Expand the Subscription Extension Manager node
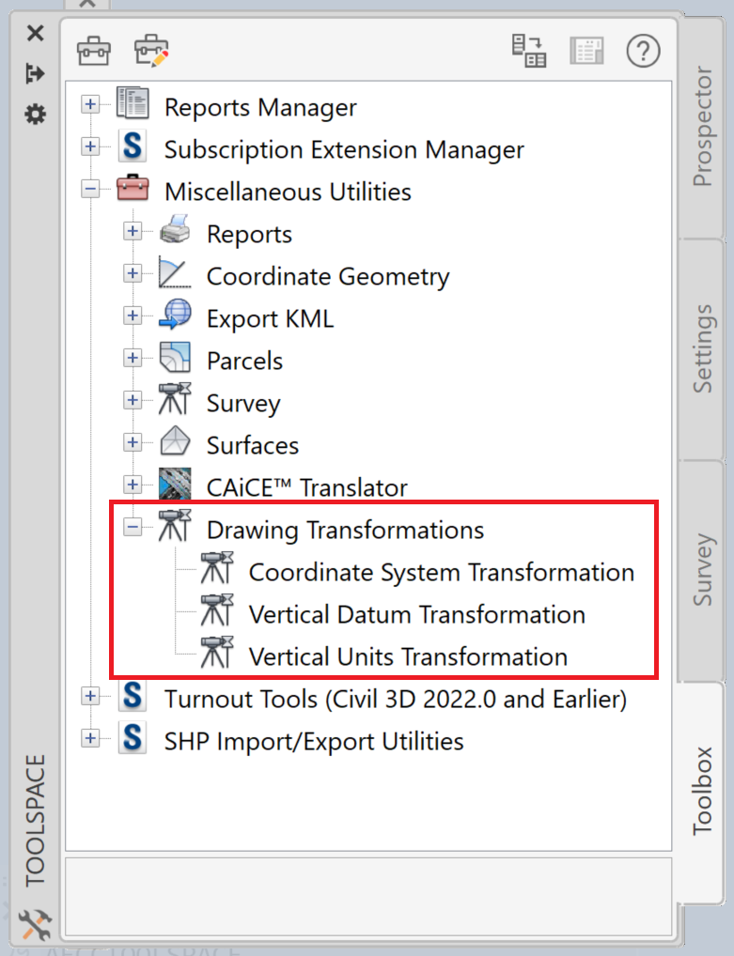The width and height of the screenshot is (734, 956). 90,147
